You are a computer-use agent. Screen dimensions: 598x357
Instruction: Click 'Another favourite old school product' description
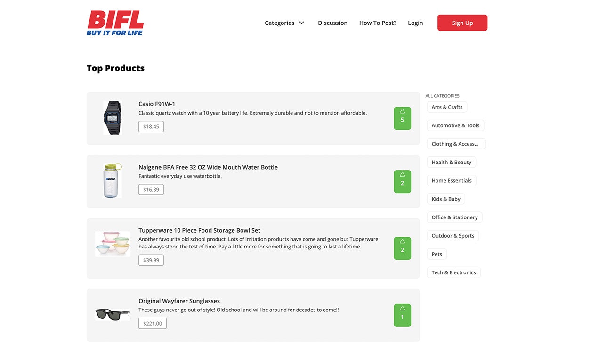(x=258, y=243)
